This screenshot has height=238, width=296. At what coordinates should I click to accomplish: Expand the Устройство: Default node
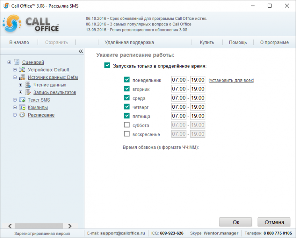pyautogui.click(x=15, y=69)
